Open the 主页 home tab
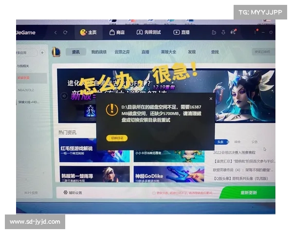 click(x=89, y=32)
